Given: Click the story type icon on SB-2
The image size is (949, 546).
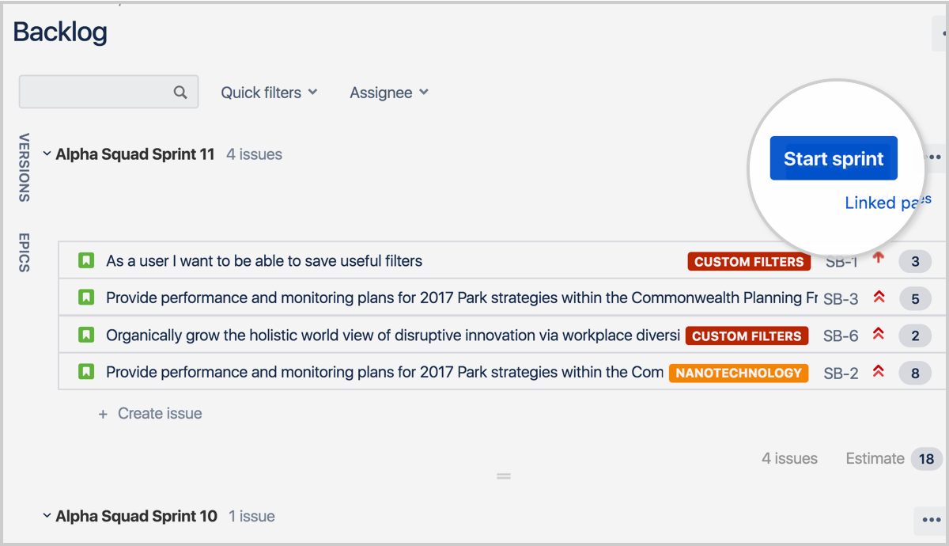Looking at the screenshot, I should [85, 372].
